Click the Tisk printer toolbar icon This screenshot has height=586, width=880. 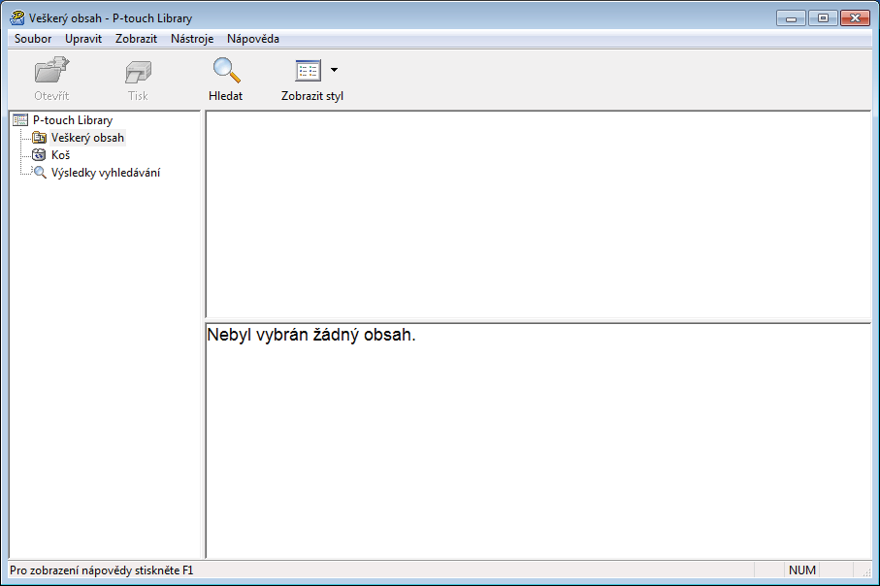coord(138,72)
